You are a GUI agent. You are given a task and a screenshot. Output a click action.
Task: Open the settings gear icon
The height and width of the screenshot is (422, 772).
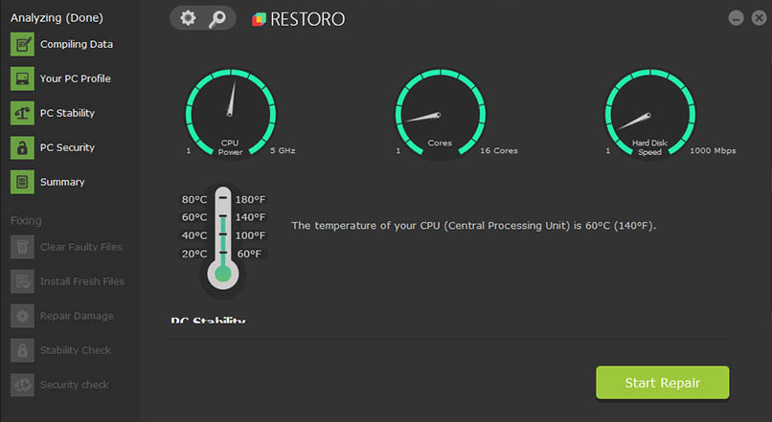[188, 19]
